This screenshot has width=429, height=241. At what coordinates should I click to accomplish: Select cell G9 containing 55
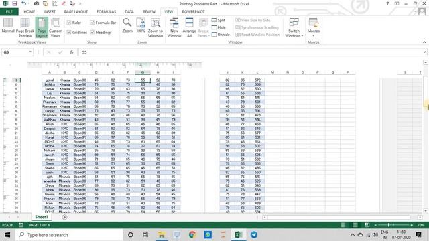(143, 80)
